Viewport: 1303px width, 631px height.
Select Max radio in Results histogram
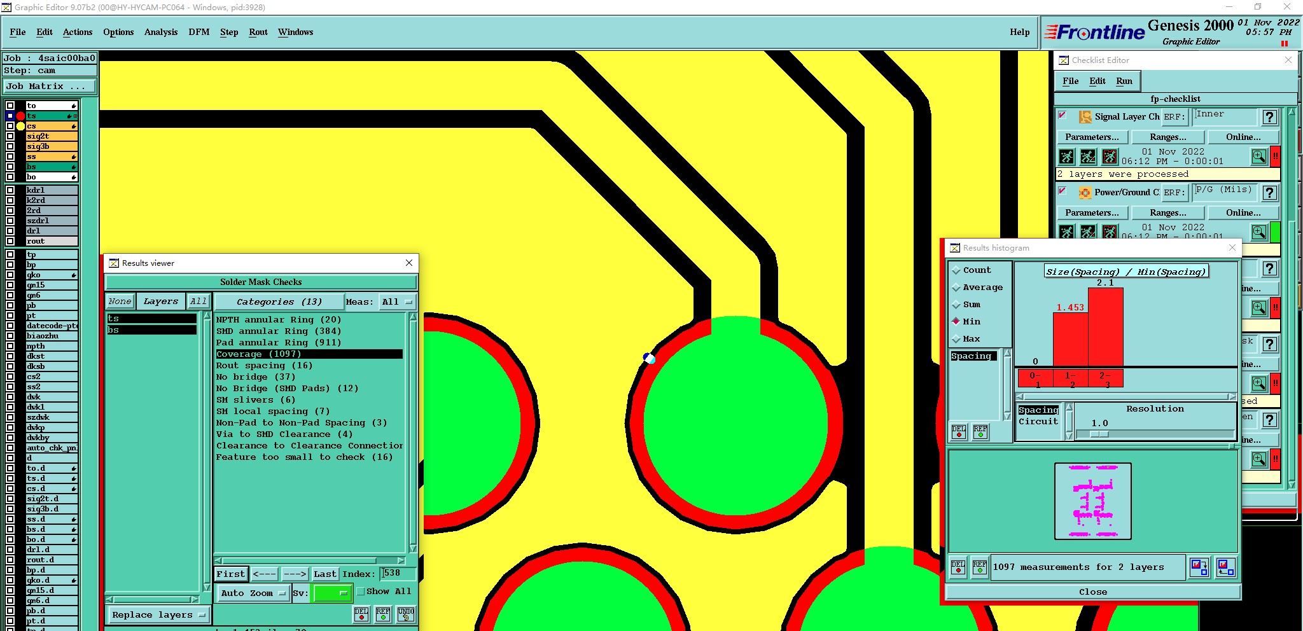956,339
